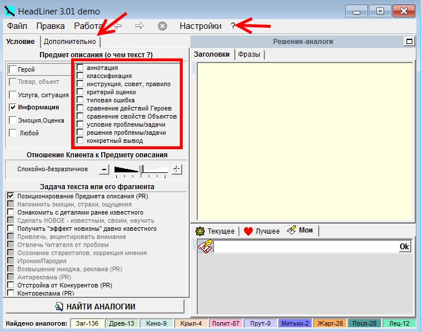Click the Древ-13 category swatch

click(x=121, y=323)
